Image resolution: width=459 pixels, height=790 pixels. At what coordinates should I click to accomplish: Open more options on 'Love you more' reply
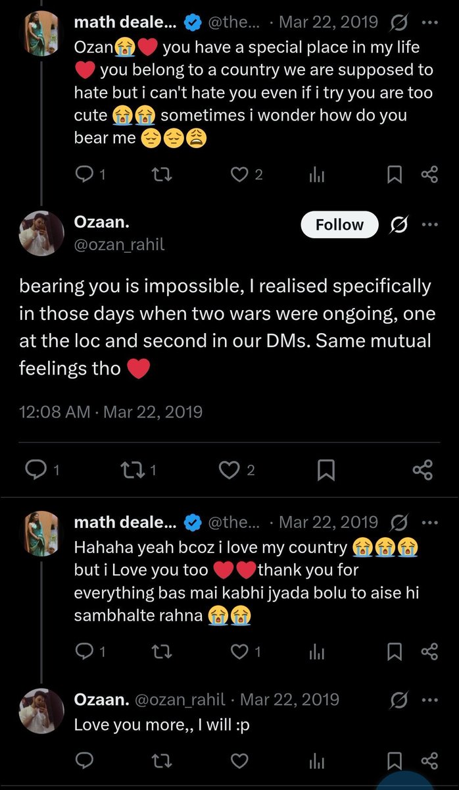(429, 699)
